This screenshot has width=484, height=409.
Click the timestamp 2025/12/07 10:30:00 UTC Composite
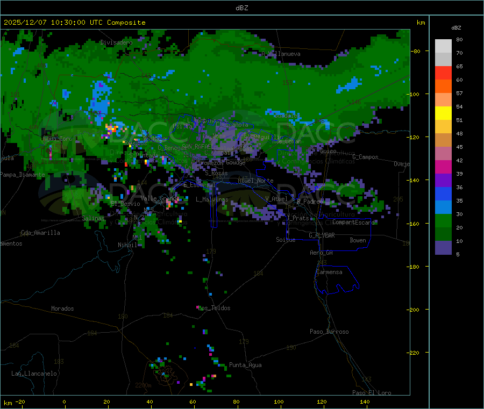[74, 23]
